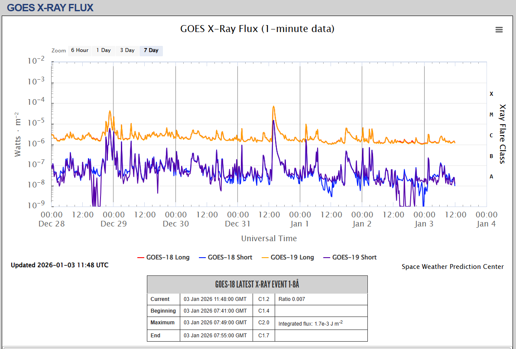Click the purple GOES-19 Short legend line
Image resolution: width=516 pixels, height=349 pixels.
(325, 257)
